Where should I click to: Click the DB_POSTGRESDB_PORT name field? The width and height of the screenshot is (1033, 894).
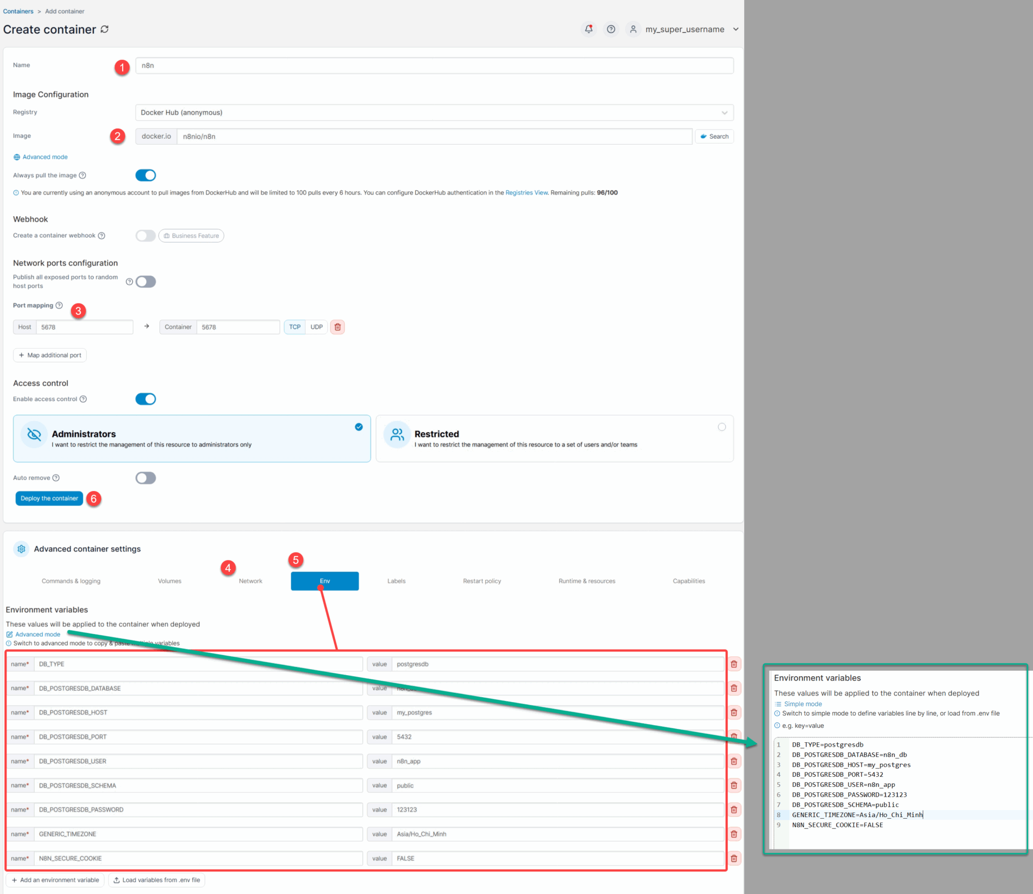(x=198, y=737)
